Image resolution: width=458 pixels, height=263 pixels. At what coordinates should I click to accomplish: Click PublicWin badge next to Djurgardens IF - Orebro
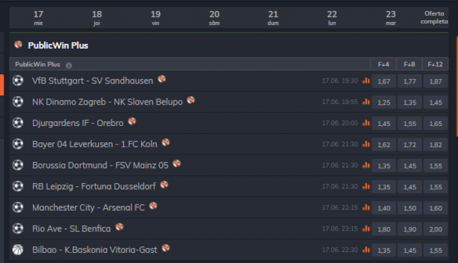(x=132, y=122)
